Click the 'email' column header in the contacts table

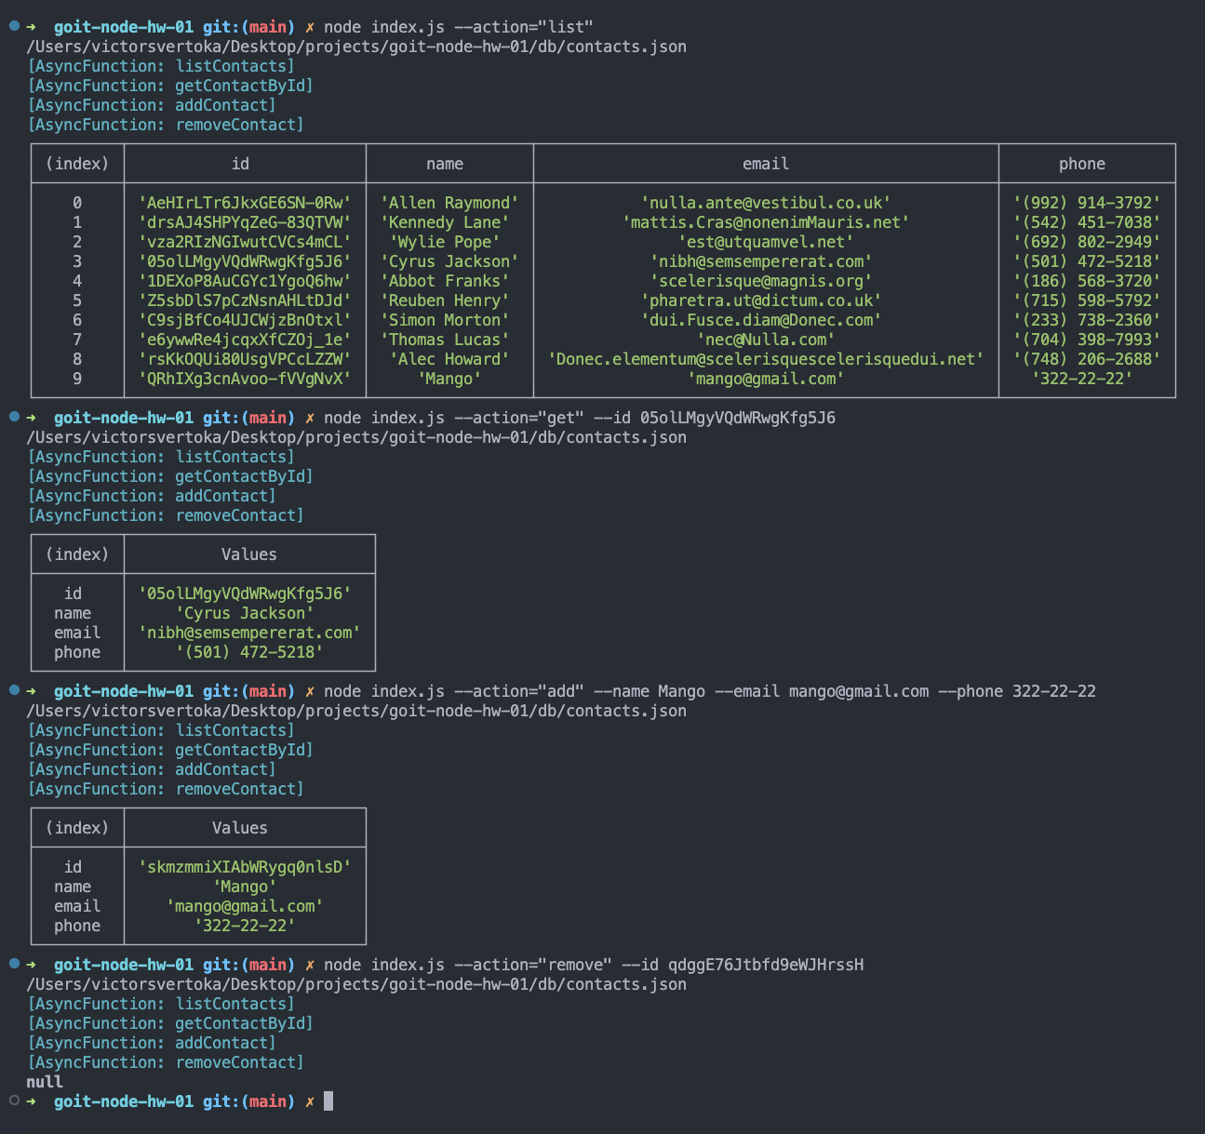point(766,164)
